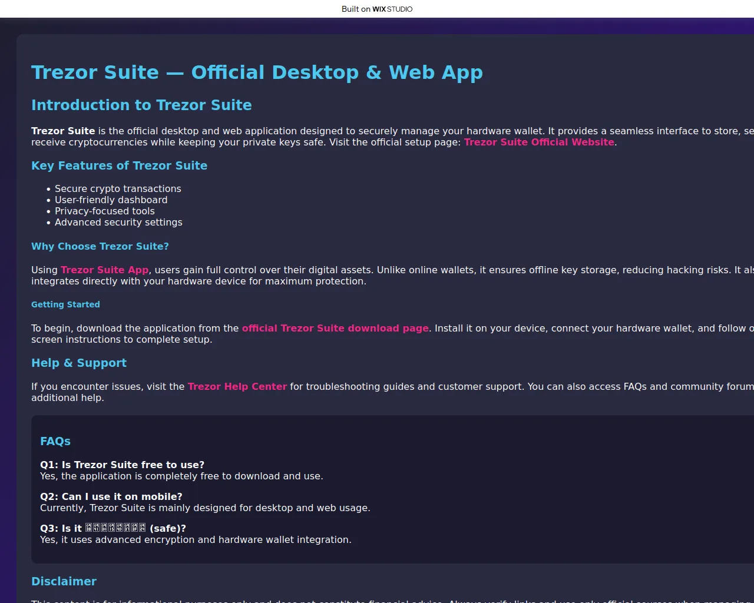Follow the Trezor Suite App link

[105, 270]
